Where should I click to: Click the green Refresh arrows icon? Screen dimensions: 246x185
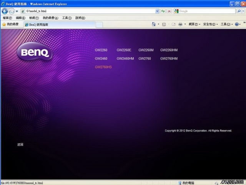pyautogui.click(x=163, y=11)
